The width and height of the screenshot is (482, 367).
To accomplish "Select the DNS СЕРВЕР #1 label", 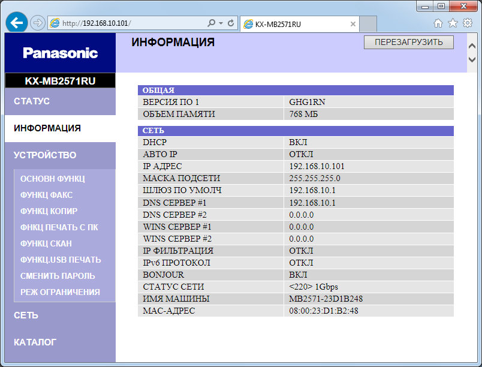I will click(x=174, y=203).
